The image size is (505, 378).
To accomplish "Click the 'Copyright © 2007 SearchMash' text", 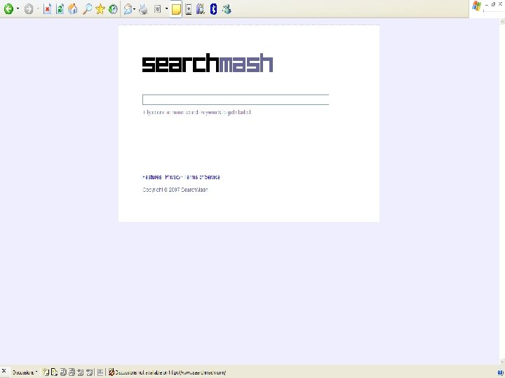I will (175, 190).
